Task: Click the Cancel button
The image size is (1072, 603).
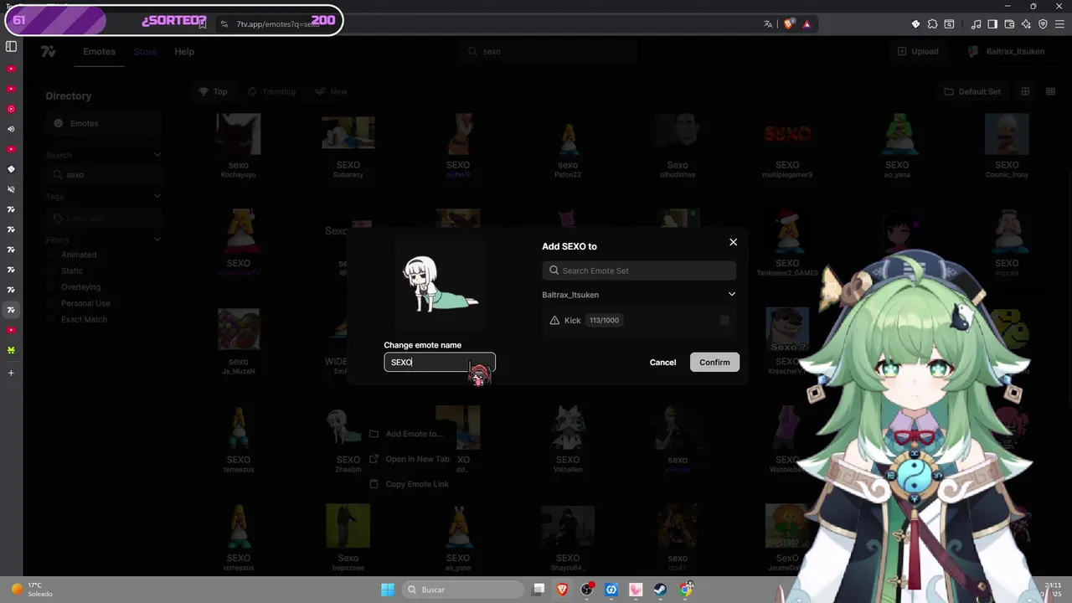Action: (x=662, y=363)
